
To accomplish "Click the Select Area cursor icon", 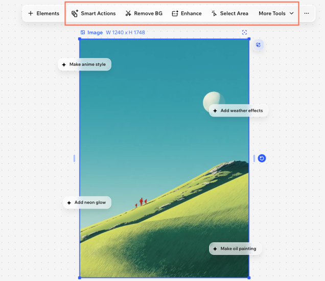I will [214, 13].
